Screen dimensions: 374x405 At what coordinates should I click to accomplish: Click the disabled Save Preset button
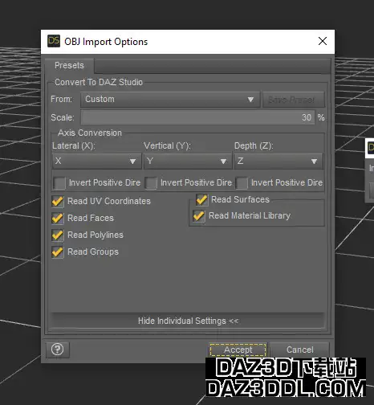(x=294, y=100)
